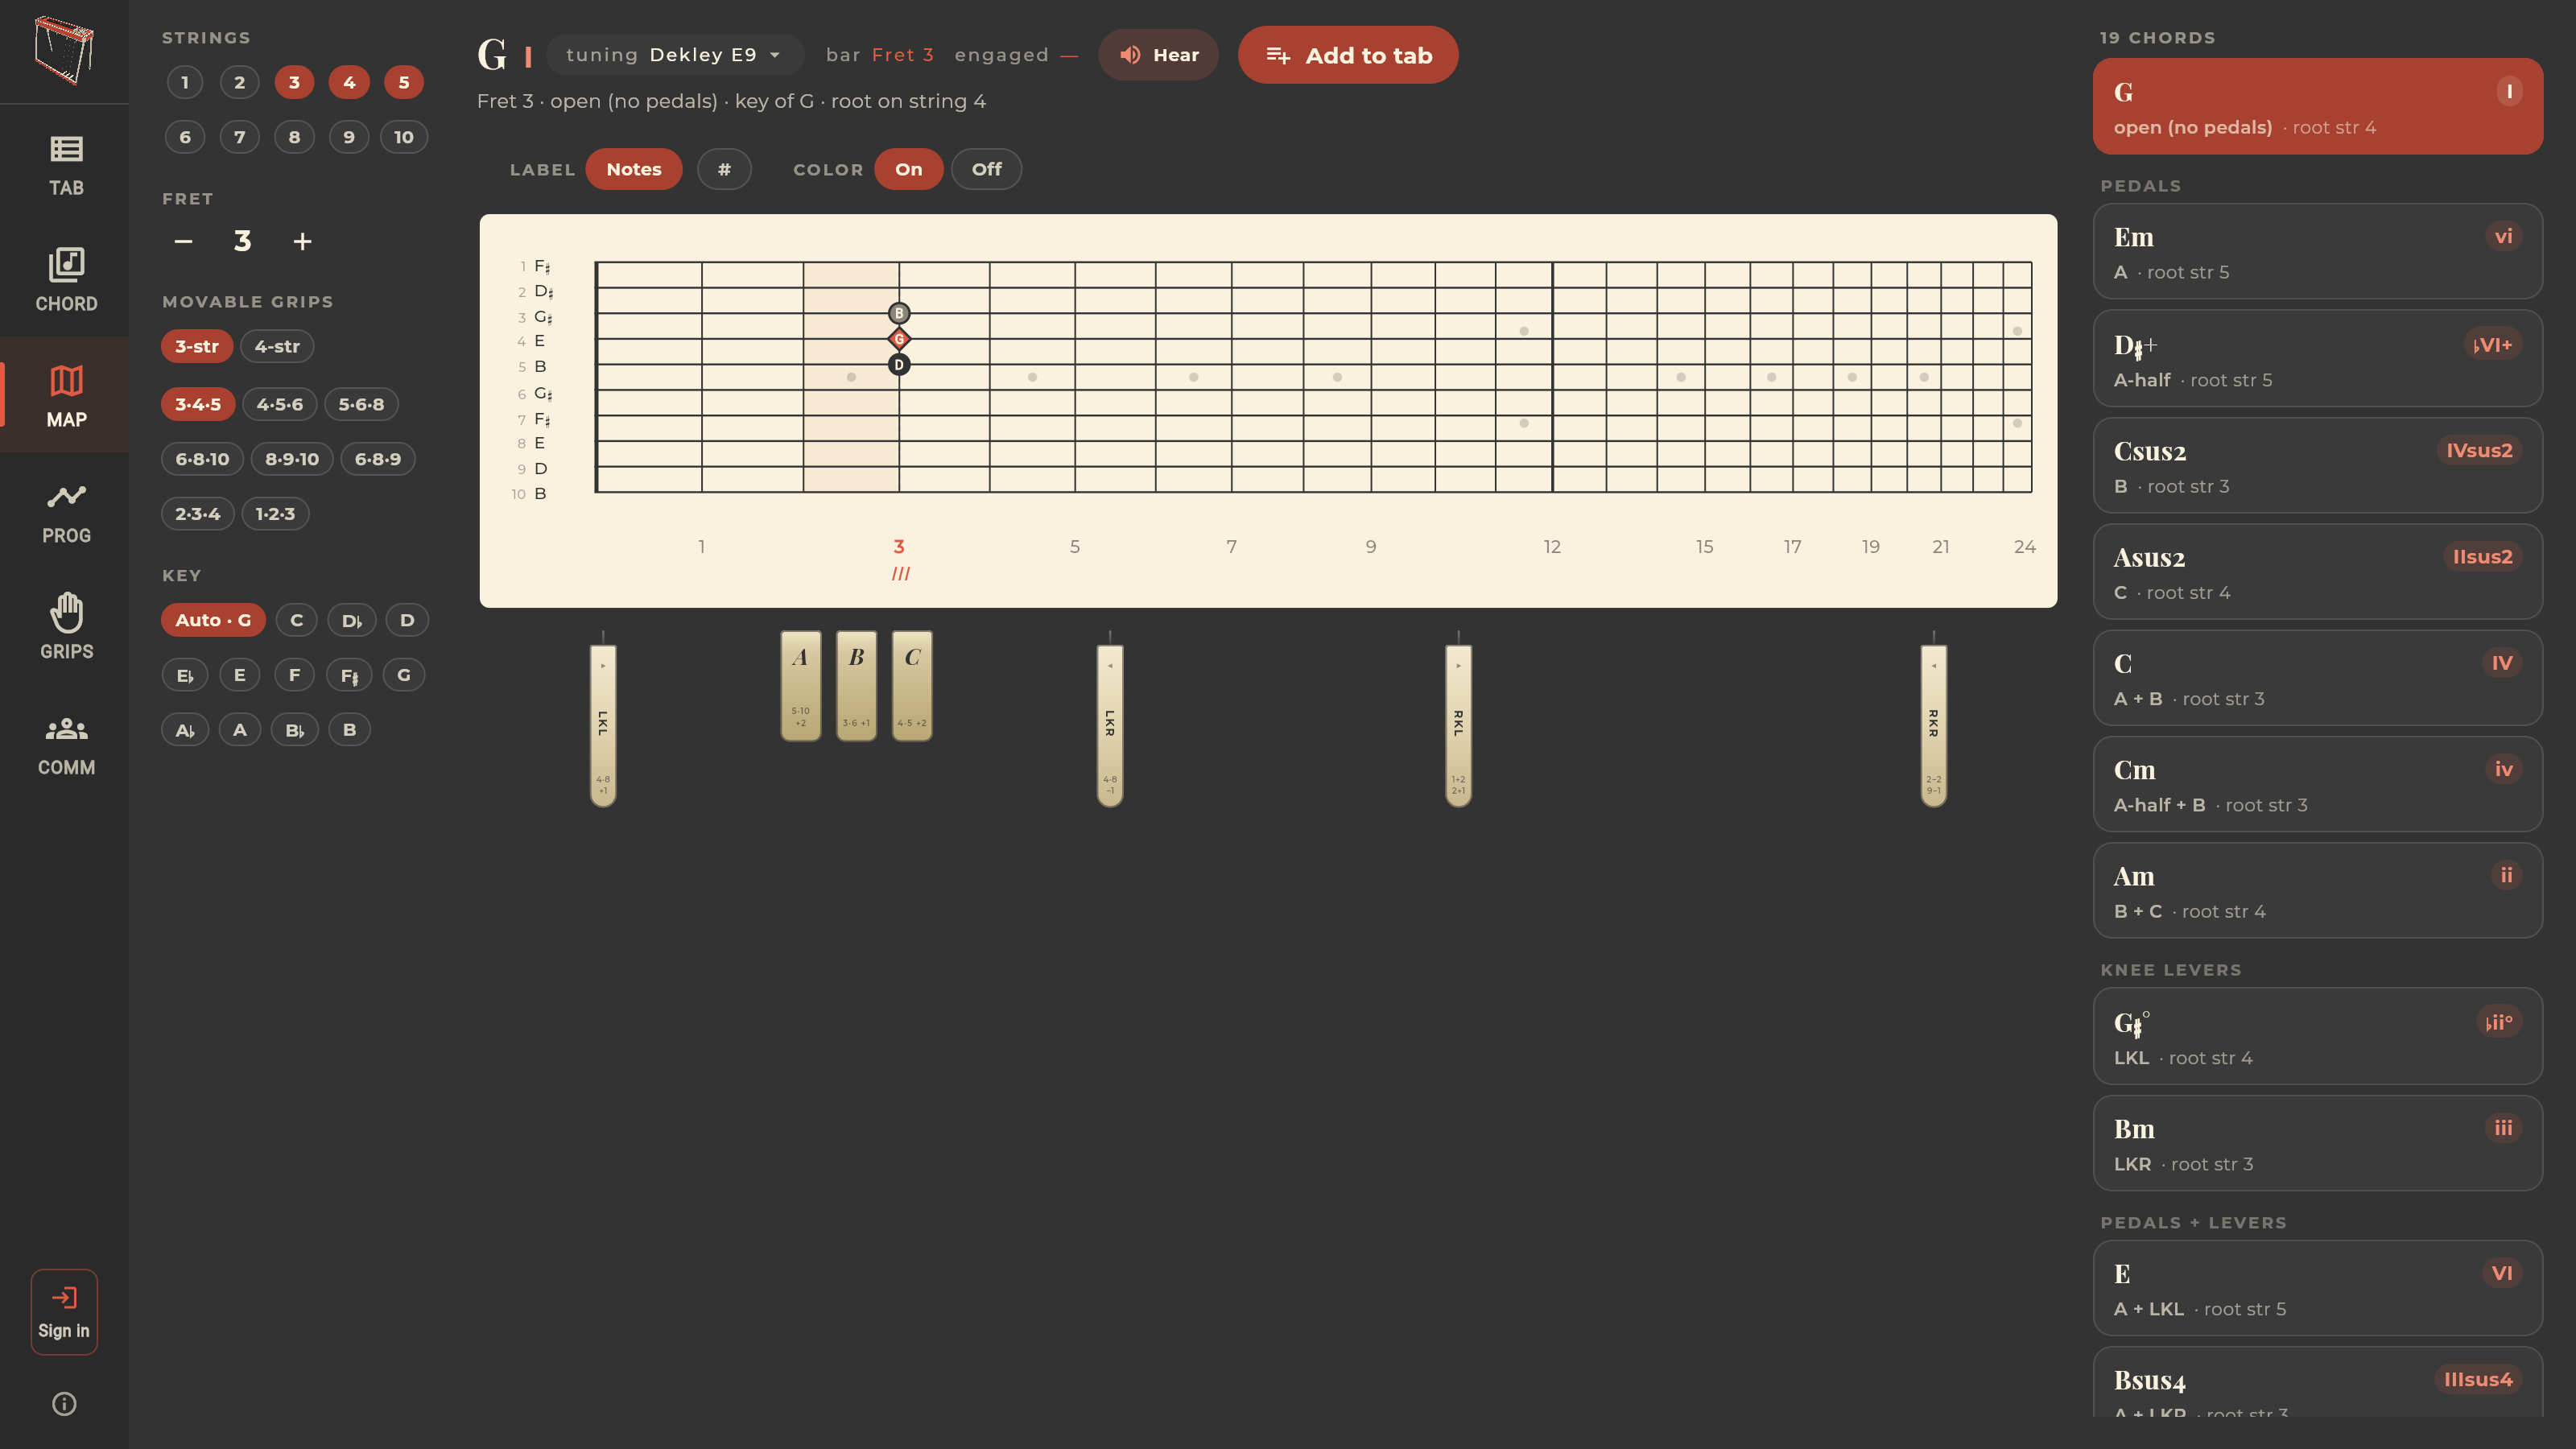Open the GRIPS hand icon section

[x=66, y=627]
